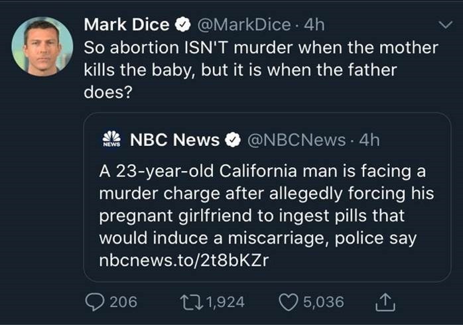Click the NBC News account name
This screenshot has height=325, width=463.
pyautogui.click(x=174, y=140)
